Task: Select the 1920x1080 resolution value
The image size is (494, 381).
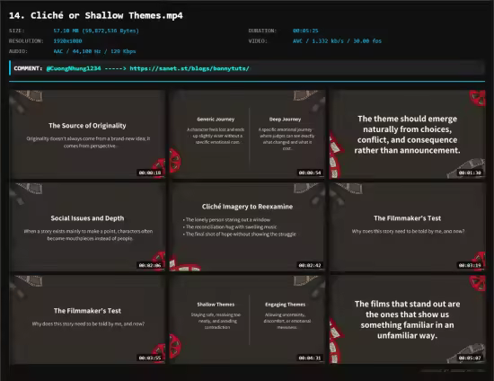Action: click(x=67, y=41)
